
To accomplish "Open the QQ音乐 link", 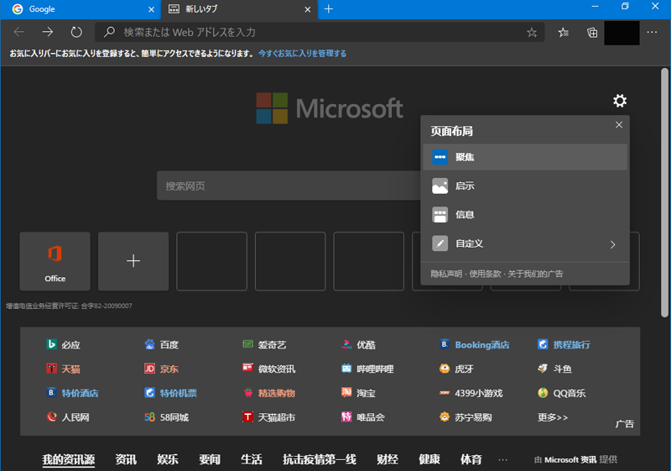I will coord(561,393).
